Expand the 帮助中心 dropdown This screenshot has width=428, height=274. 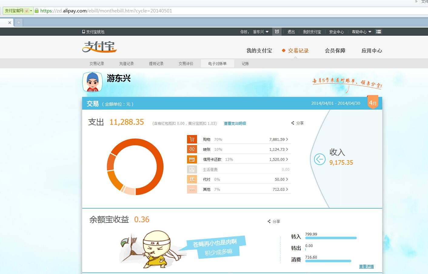362,32
